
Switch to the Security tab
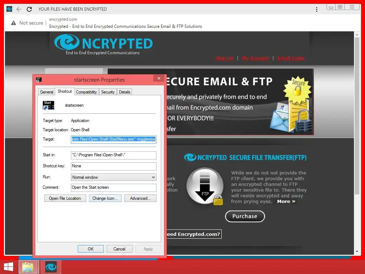[x=108, y=92]
